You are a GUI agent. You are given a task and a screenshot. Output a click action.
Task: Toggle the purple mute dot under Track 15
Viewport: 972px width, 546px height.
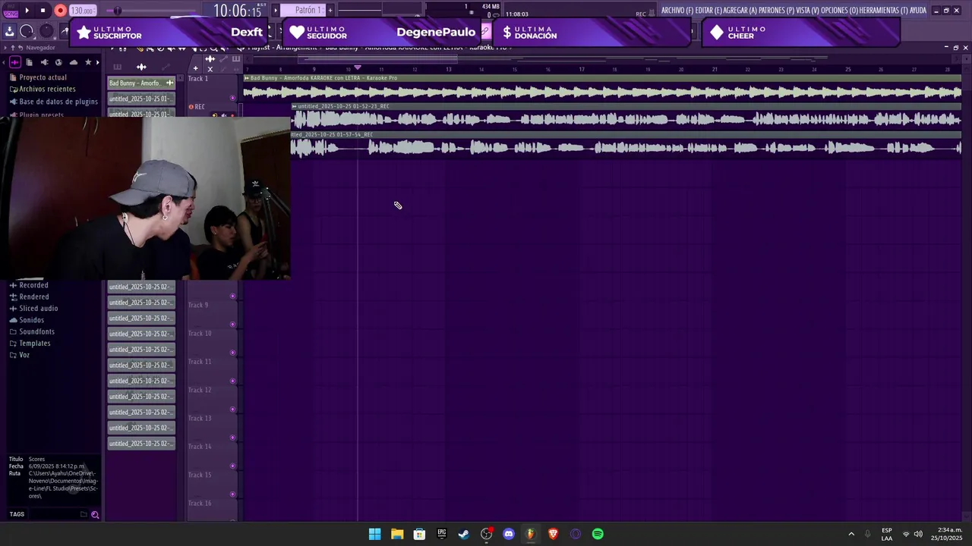(x=232, y=494)
